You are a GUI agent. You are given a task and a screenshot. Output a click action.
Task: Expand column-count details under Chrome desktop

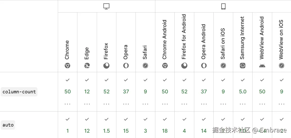tap(67, 104)
